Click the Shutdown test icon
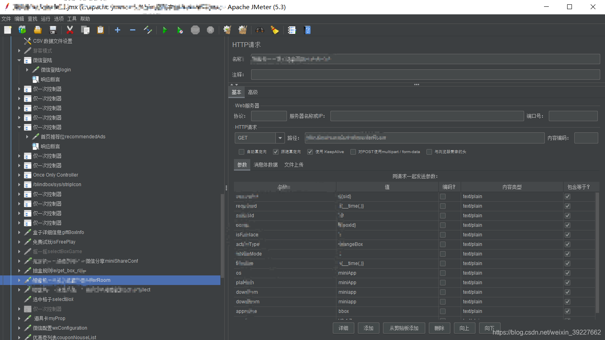The height and width of the screenshot is (340, 605). 210,30
